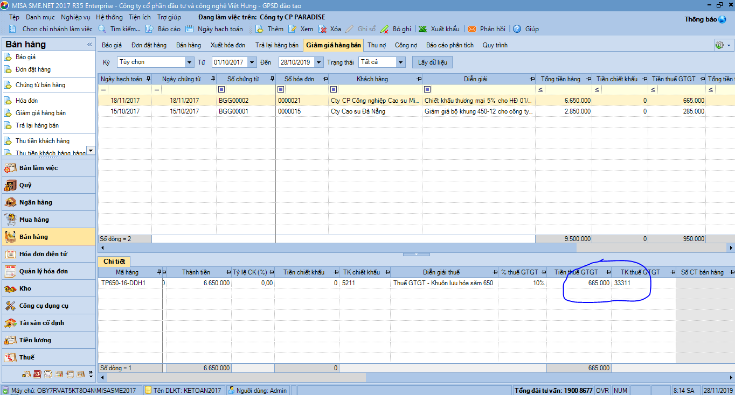
Task: Open the Trạng thái status dropdown
Action: pyautogui.click(x=400, y=62)
